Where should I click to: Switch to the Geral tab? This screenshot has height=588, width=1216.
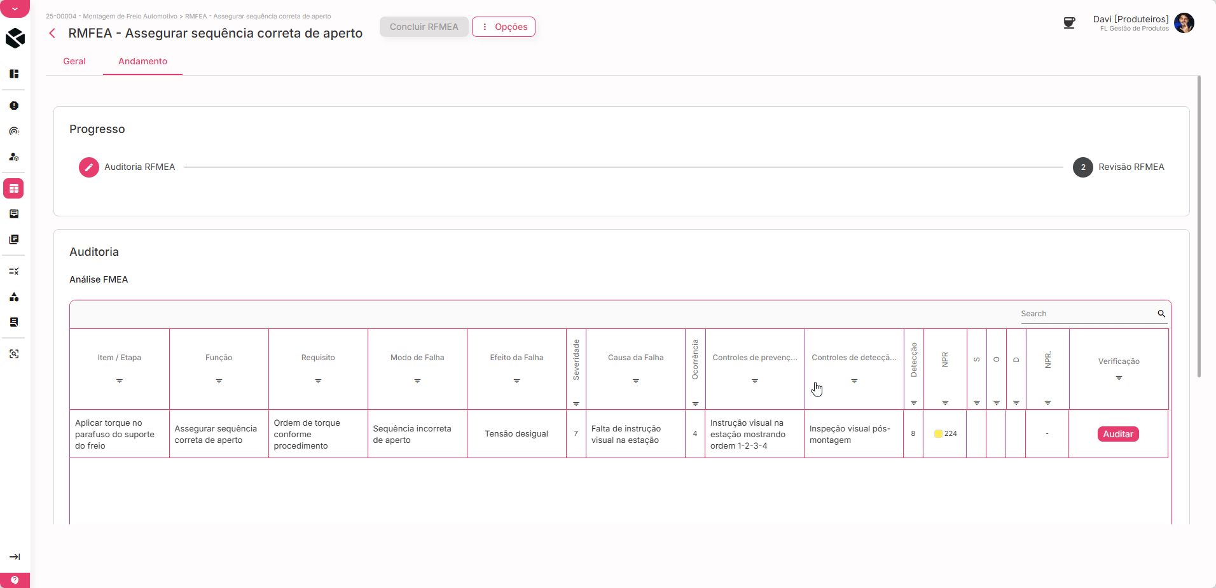(x=74, y=61)
